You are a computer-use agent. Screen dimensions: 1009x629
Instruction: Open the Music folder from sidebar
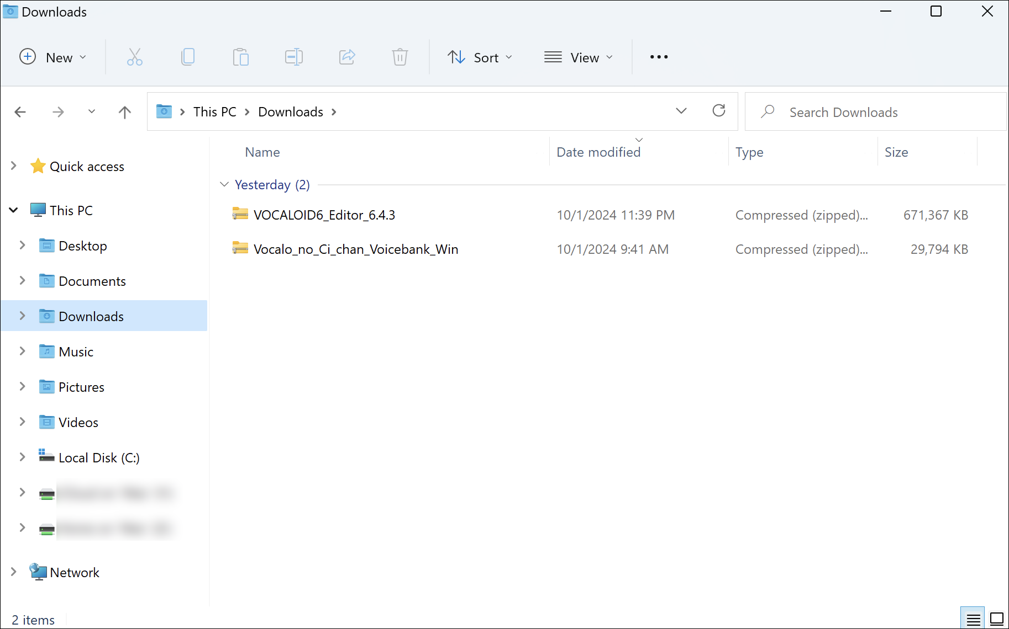77,351
